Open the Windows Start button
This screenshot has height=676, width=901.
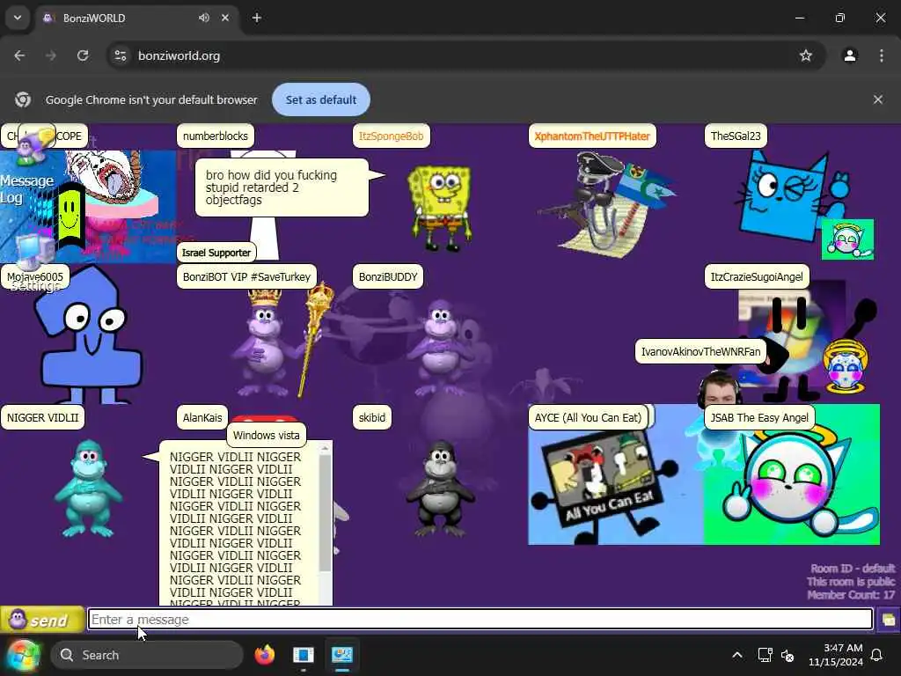click(x=23, y=655)
